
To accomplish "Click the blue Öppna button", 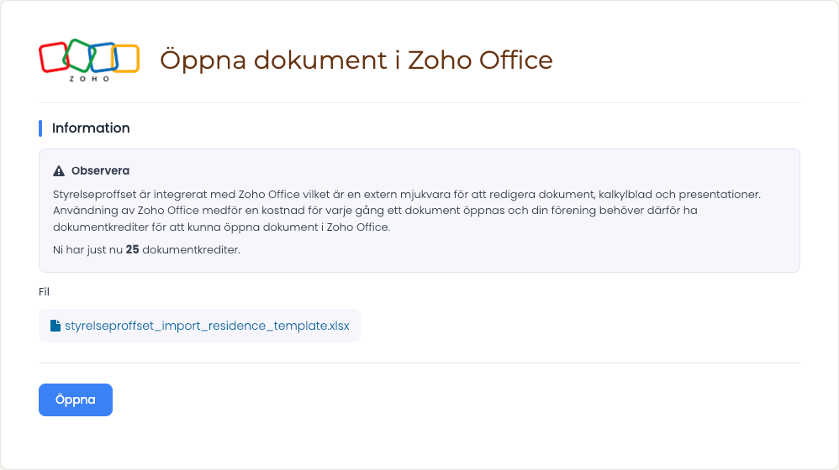I will coord(76,399).
